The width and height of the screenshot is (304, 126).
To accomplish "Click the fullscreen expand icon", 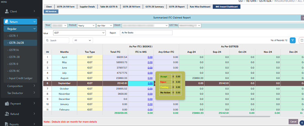I will (302, 40).
